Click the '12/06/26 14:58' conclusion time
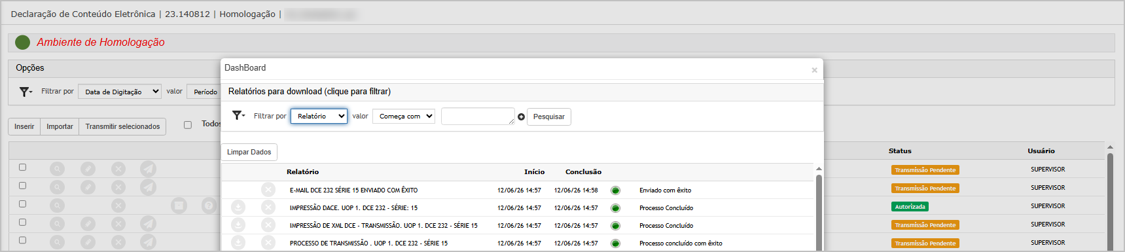 tap(576, 190)
